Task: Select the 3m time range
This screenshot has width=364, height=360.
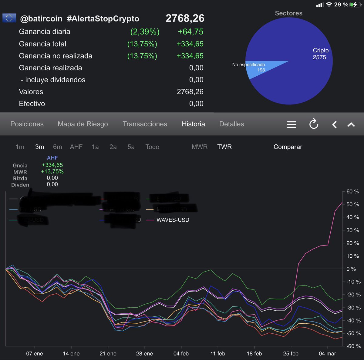Action: 39,147
